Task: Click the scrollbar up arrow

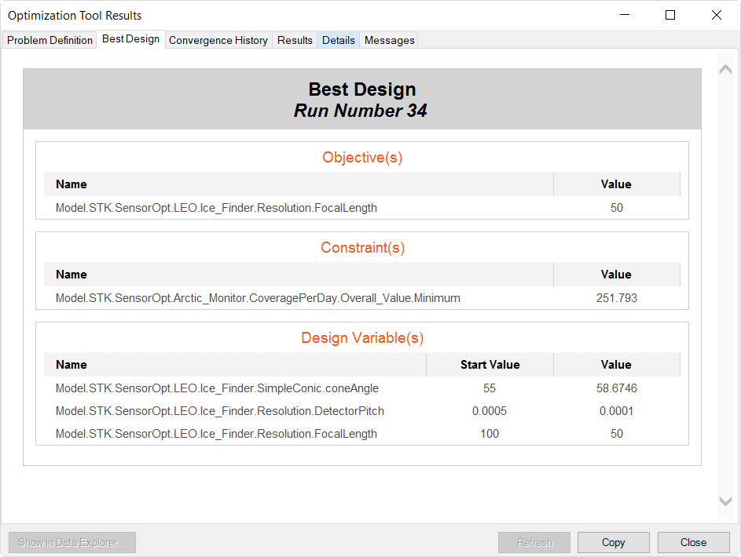Action: (725, 70)
